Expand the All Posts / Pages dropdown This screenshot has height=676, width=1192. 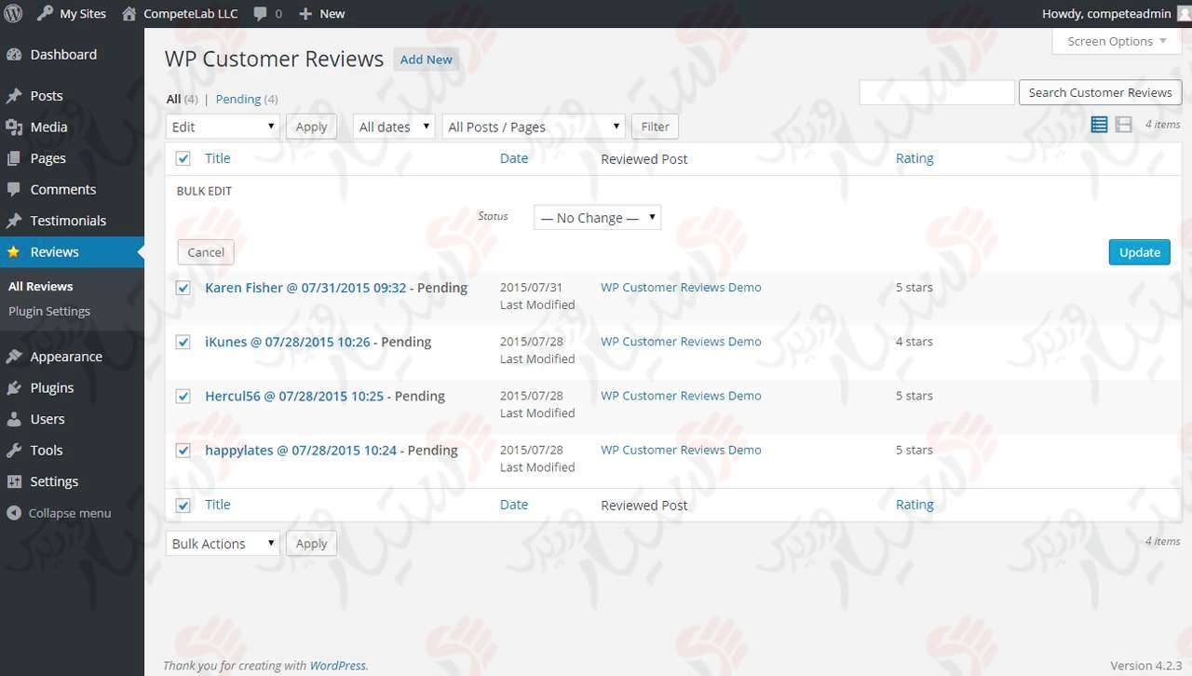tap(532, 126)
